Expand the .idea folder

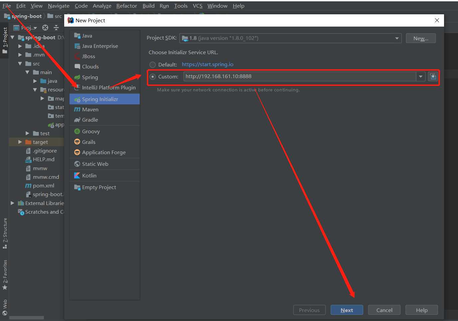(20, 46)
